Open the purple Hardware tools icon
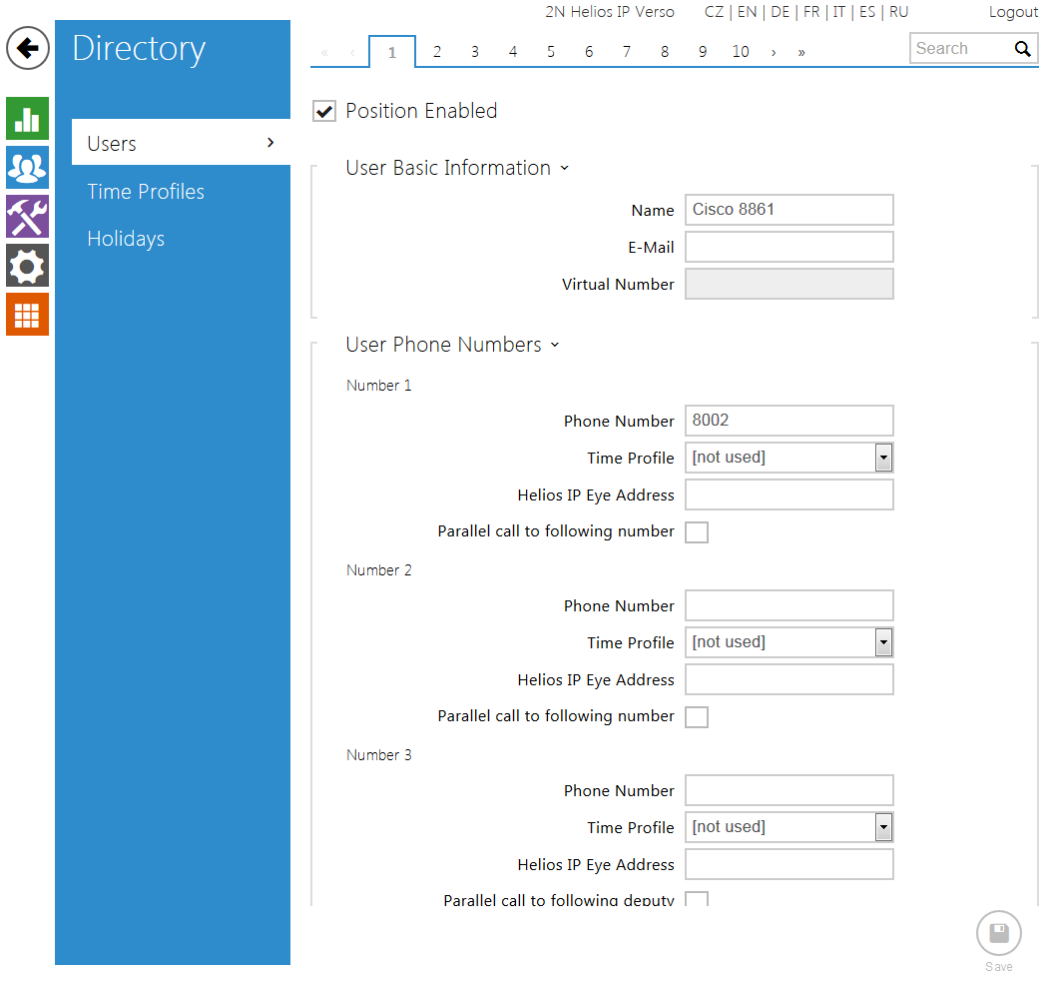Viewport: 1045px width, 983px height. (27, 216)
